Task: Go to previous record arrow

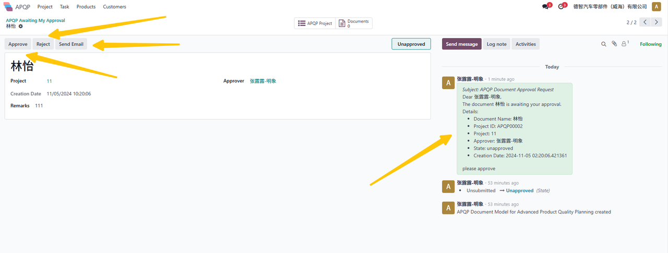Action: (x=646, y=22)
